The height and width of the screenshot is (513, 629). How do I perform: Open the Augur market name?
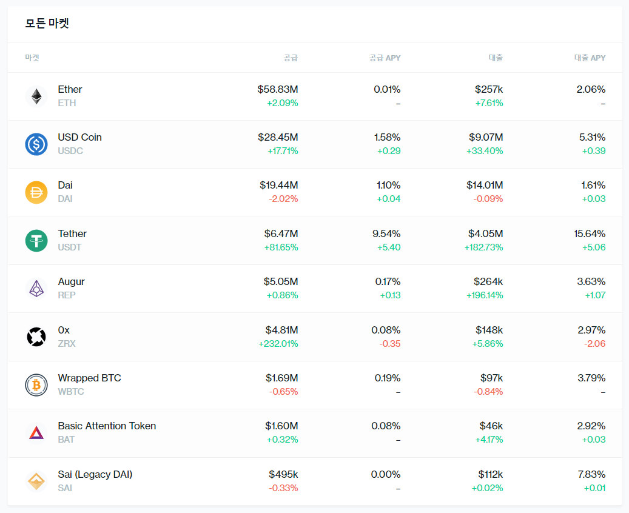[x=72, y=282]
